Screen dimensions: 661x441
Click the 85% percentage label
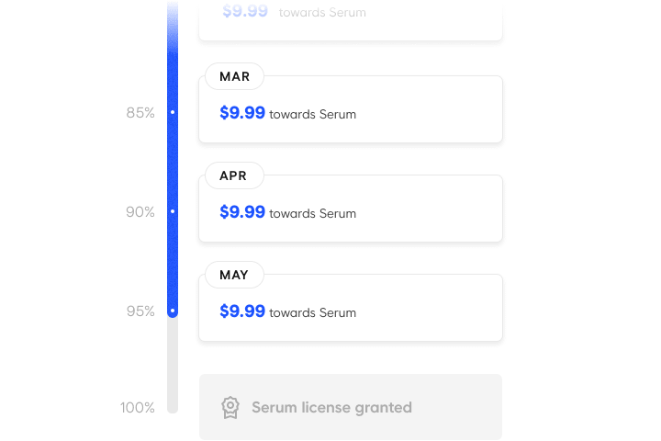[x=140, y=113]
